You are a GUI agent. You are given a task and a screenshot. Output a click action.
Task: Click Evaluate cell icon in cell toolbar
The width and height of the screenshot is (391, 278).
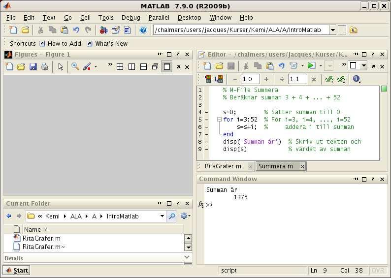coord(207,79)
